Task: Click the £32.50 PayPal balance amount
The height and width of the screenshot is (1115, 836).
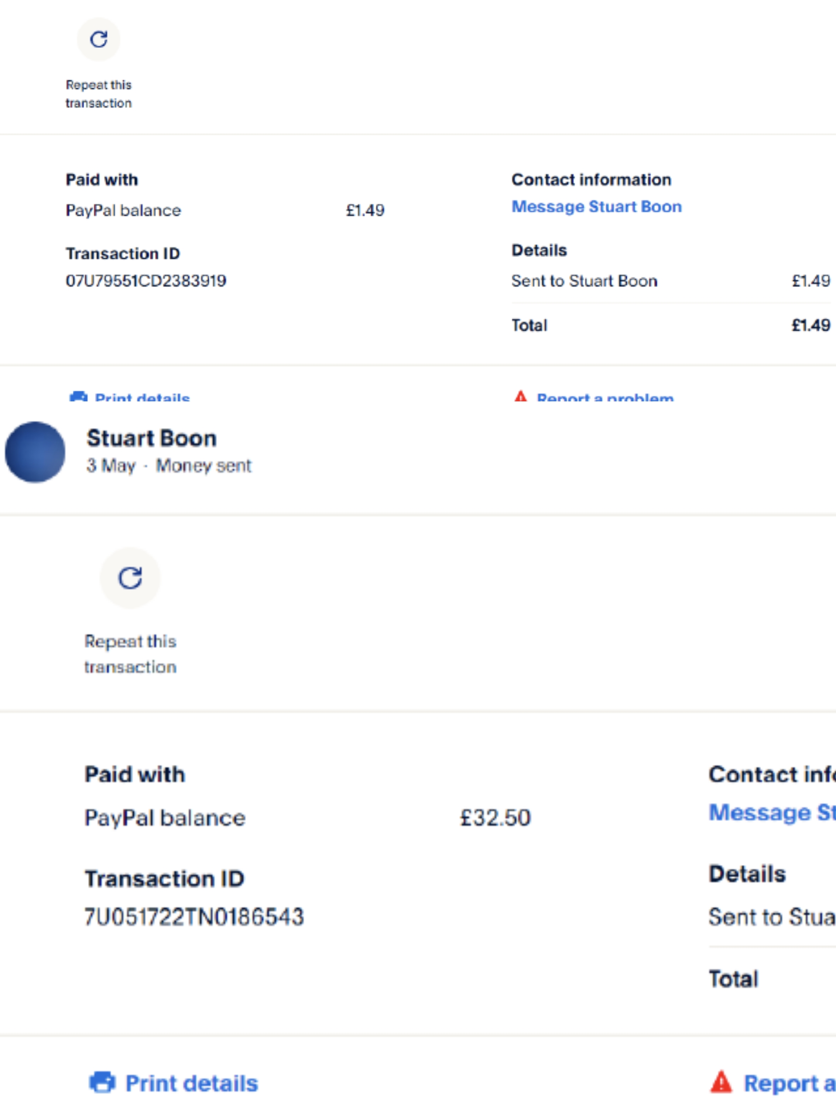Action: pos(495,818)
